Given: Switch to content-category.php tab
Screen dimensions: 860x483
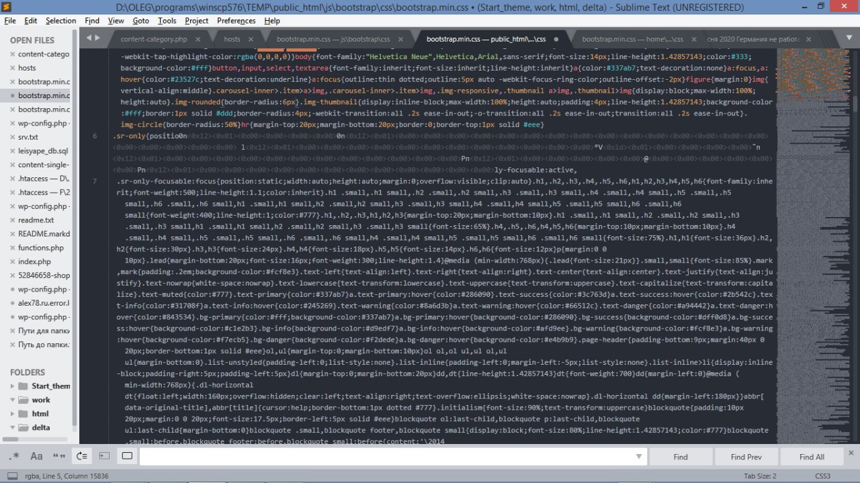Looking at the screenshot, I should [x=154, y=39].
